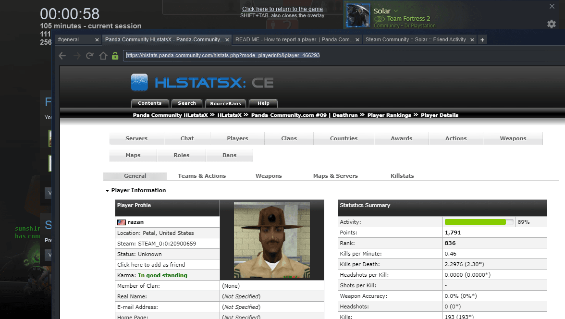Click the browser back arrow
This screenshot has height=319, width=565.
click(x=62, y=56)
